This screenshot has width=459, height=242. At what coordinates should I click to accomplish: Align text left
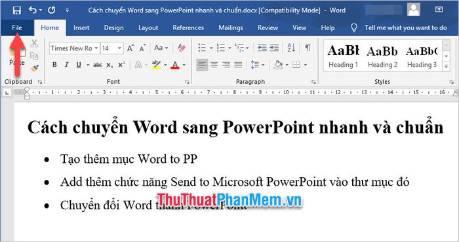click(x=202, y=65)
